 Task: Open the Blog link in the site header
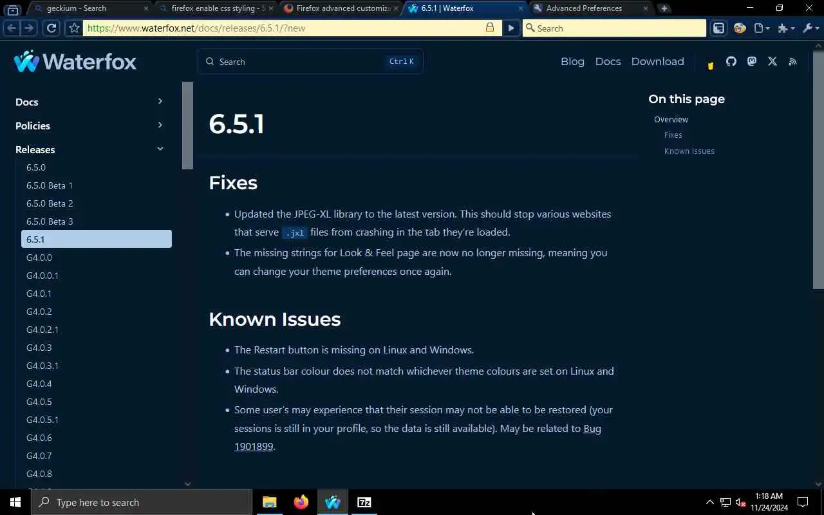pyautogui.click(x=572, y=61)
